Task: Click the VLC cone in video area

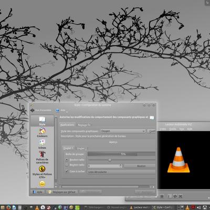Action: pyautogui.click(x=178, y=160)
